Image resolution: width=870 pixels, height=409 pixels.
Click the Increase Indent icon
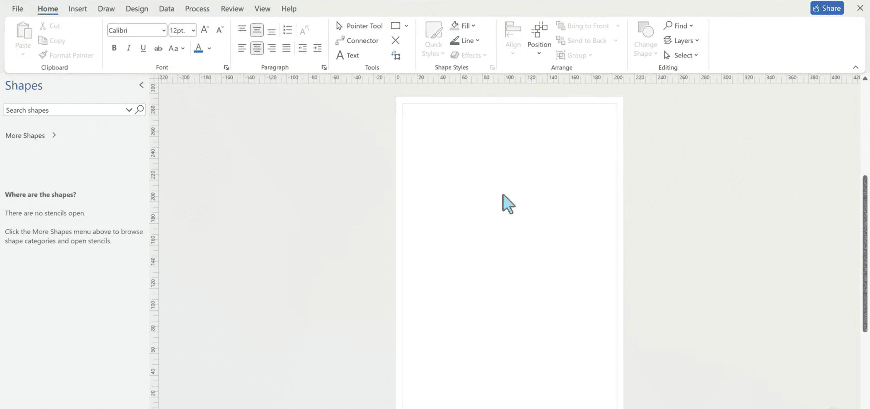pos(317,48)
